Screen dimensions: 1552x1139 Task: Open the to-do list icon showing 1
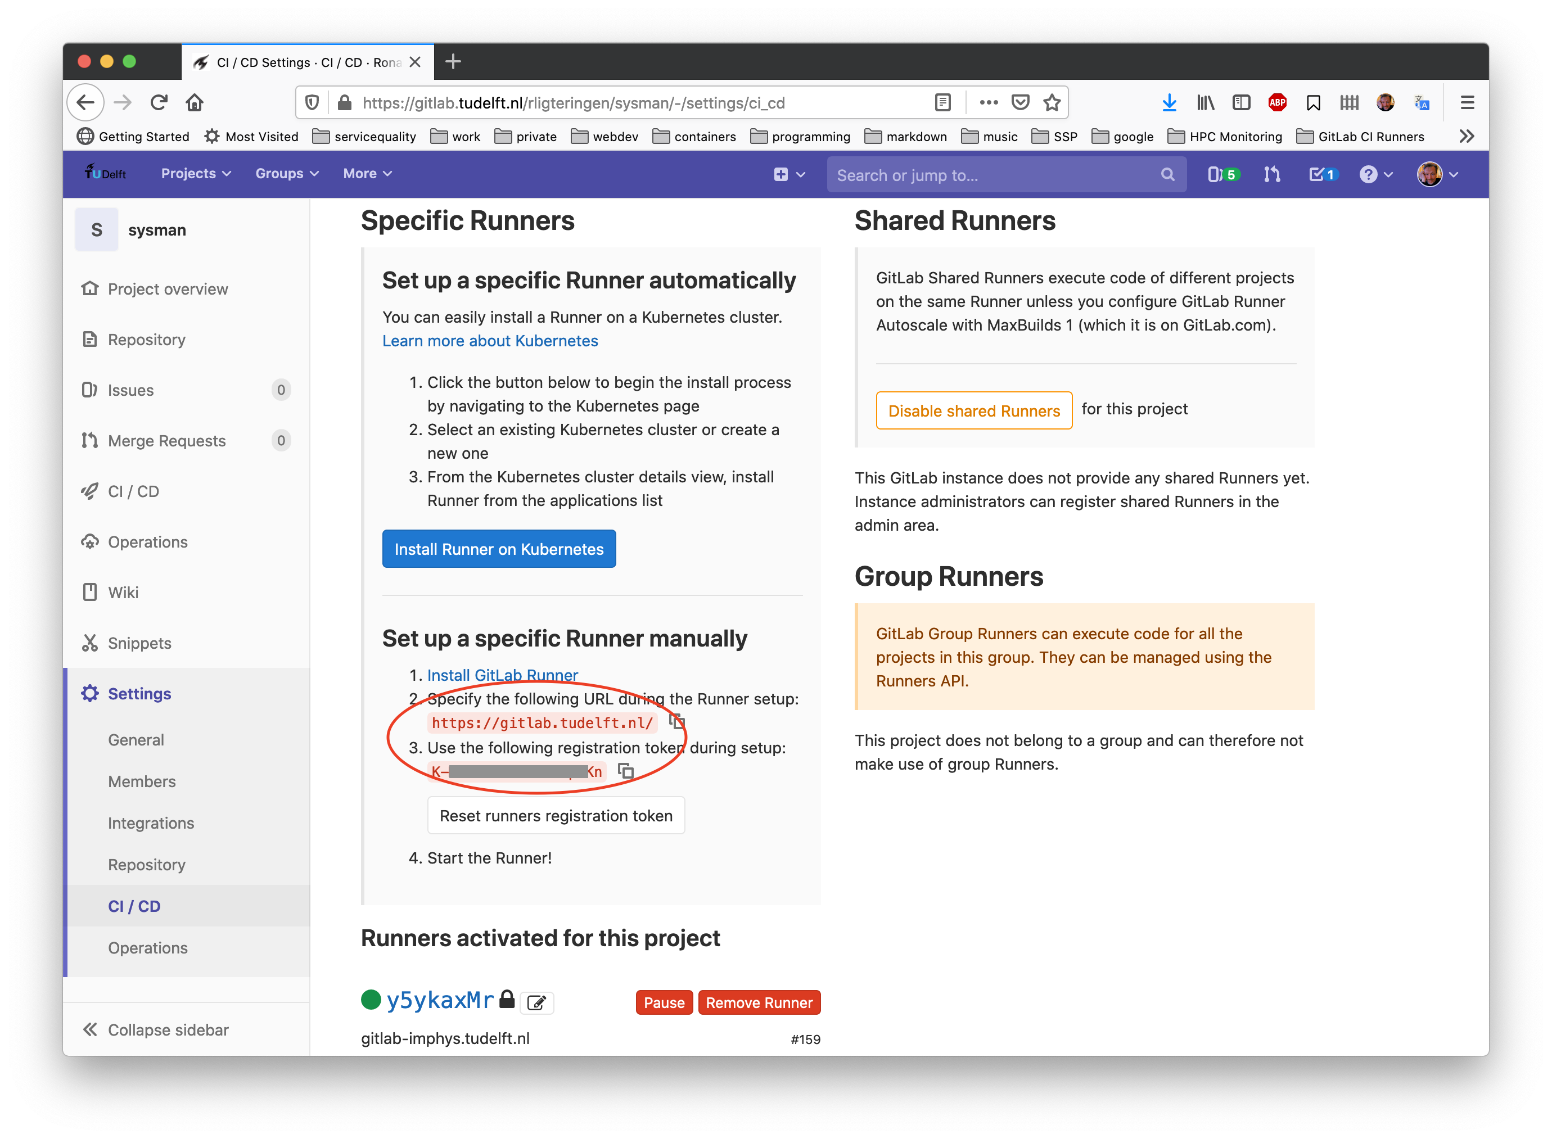[x=1323, y=174]
